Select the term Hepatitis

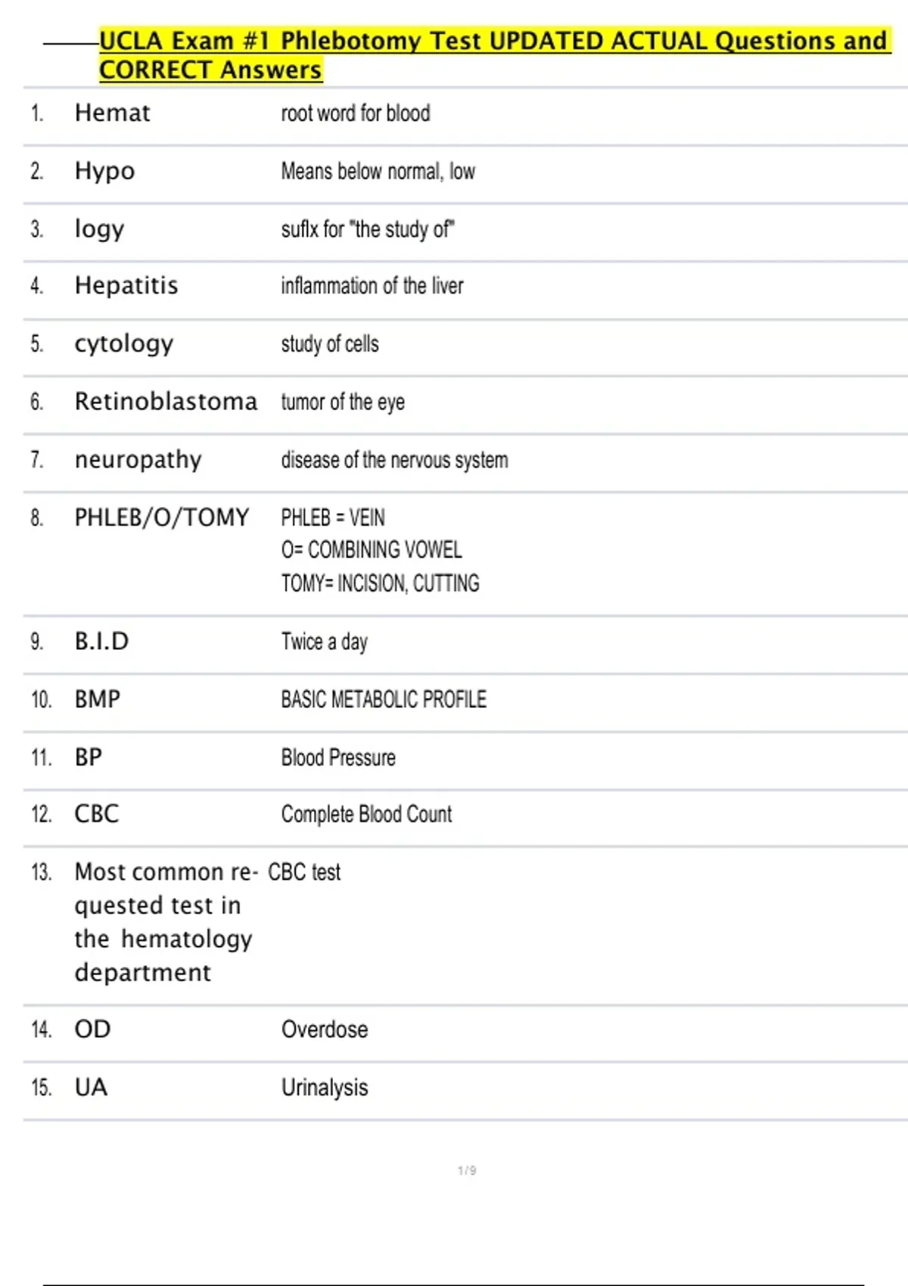(126, 286)
